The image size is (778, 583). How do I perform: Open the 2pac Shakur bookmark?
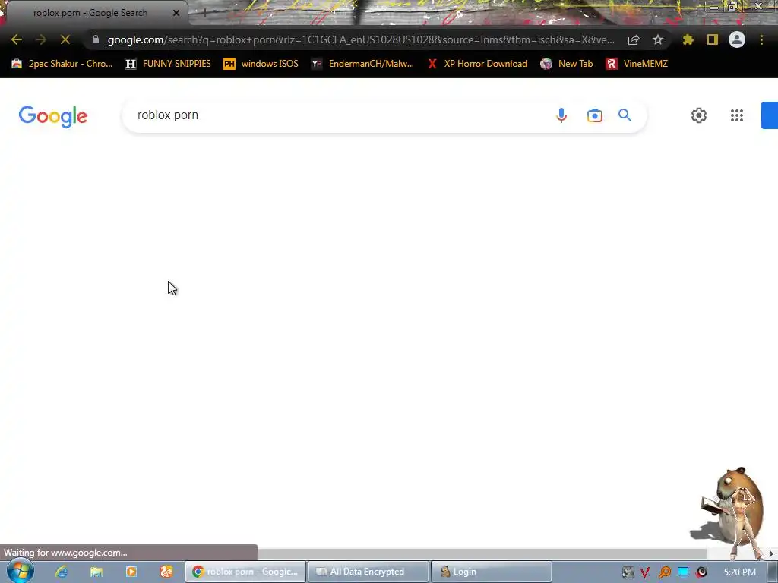[62, 64]
